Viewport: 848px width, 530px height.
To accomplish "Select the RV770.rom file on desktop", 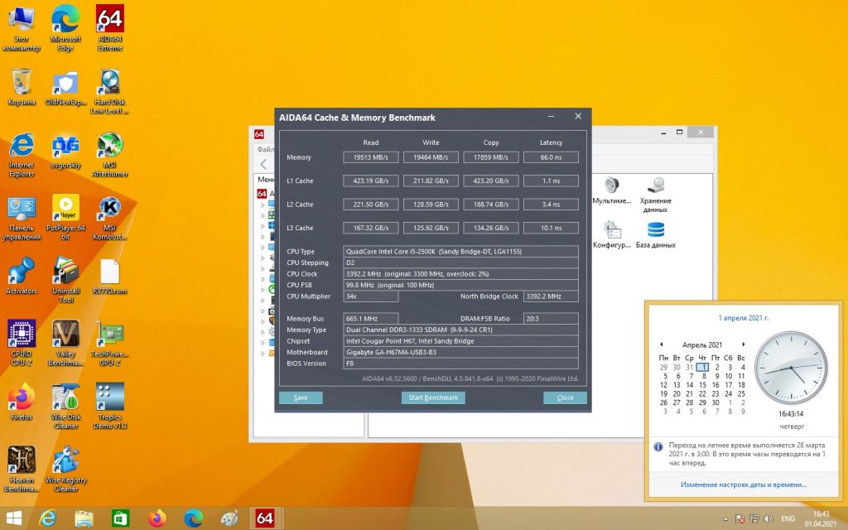I will (x=110, y=277).
